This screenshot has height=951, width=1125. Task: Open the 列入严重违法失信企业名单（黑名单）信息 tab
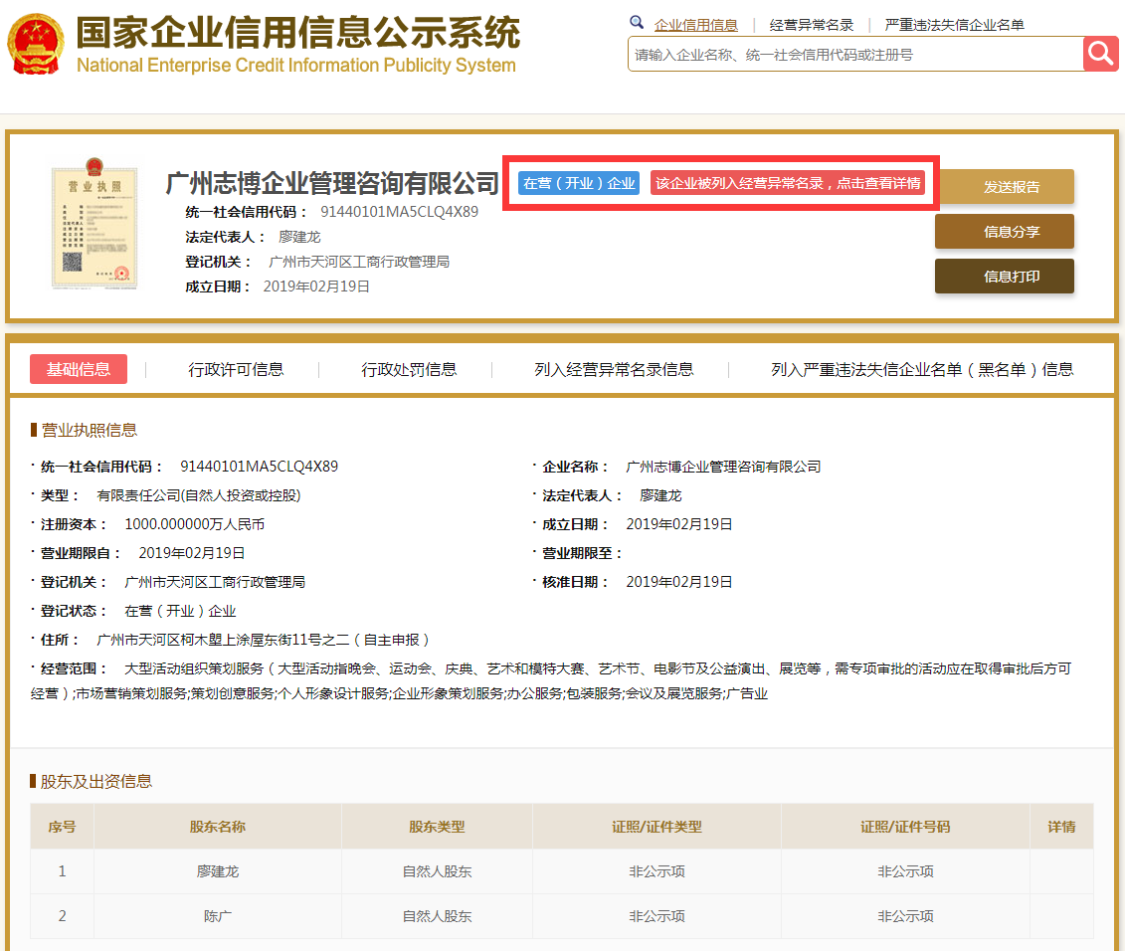[922, 369]
